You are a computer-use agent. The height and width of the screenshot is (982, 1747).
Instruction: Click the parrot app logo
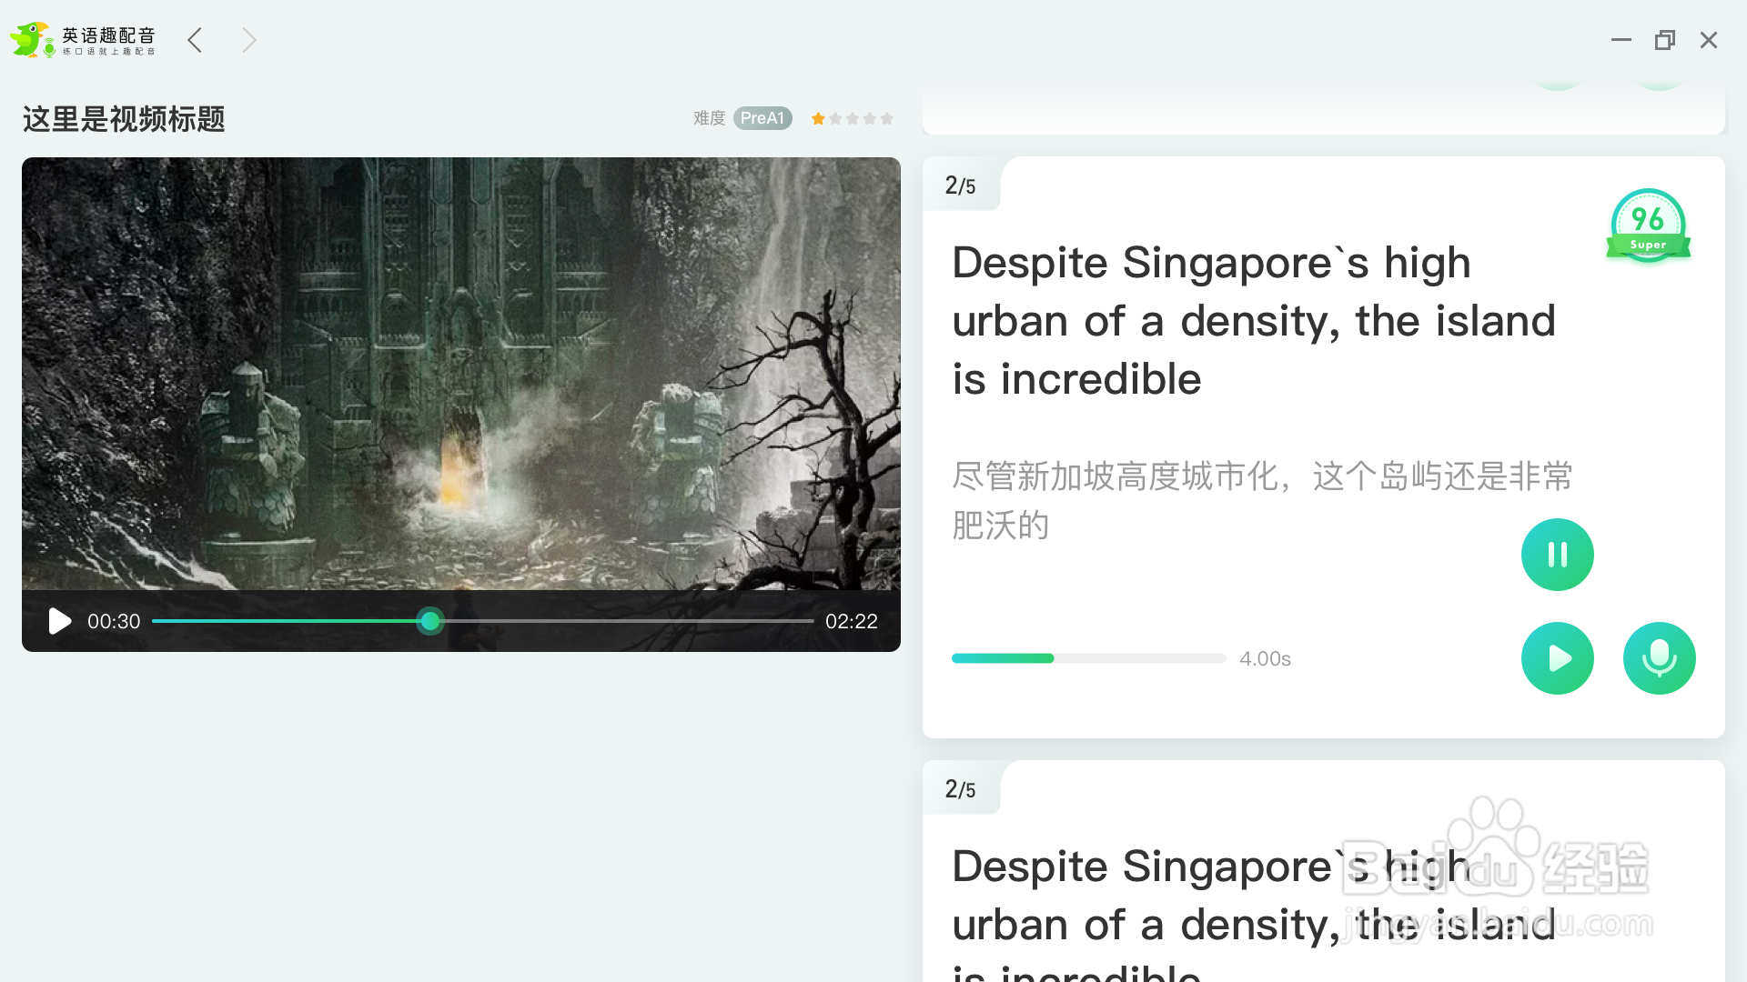tap(32, 39)
